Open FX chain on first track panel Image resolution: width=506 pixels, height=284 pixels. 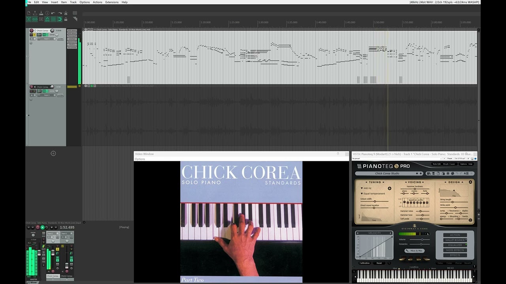coord(44,35)
